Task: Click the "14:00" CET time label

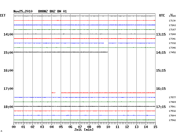Action: (x=8, y=34)
